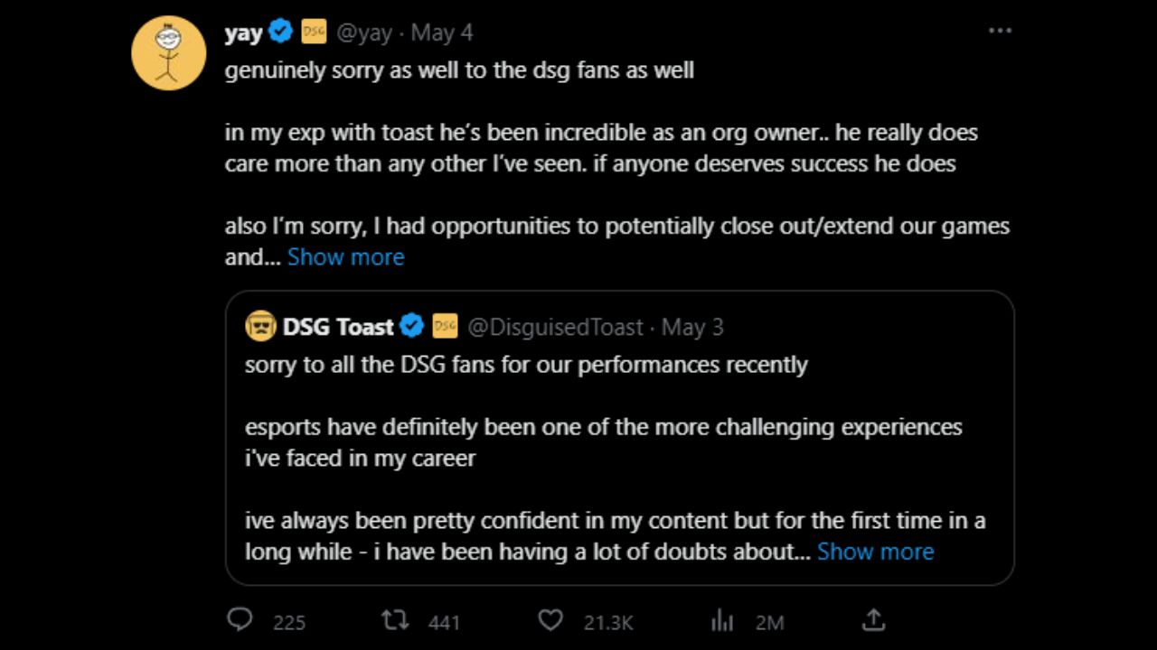Viewport: 1157px width, 650px height.
Task: Open the more options ellipsis menu
Action: coord(1000,30)
